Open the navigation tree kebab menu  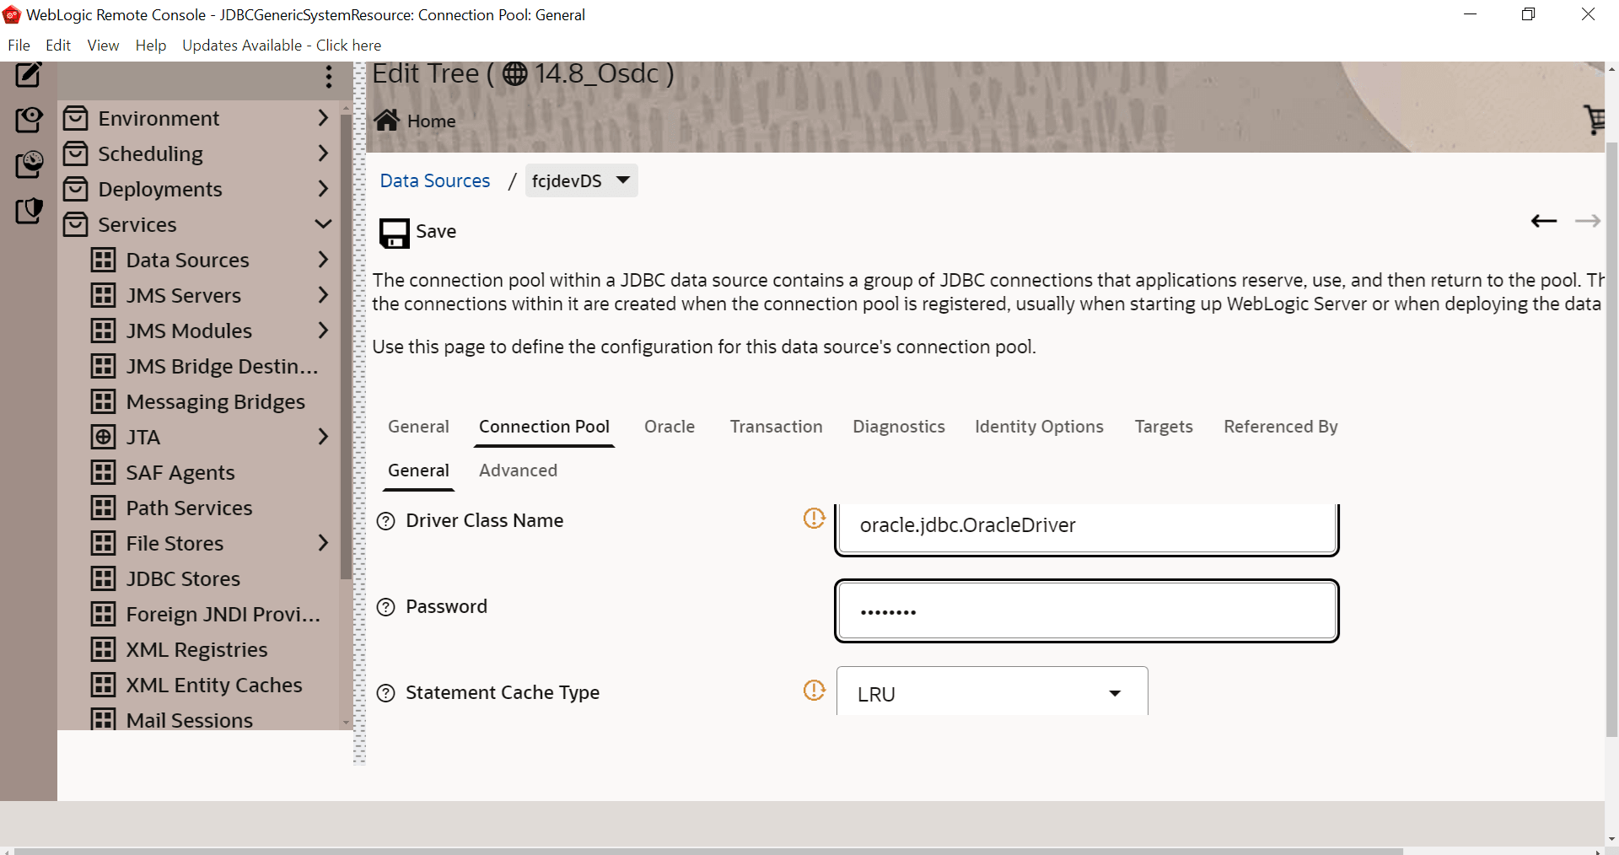pos(329,78)
